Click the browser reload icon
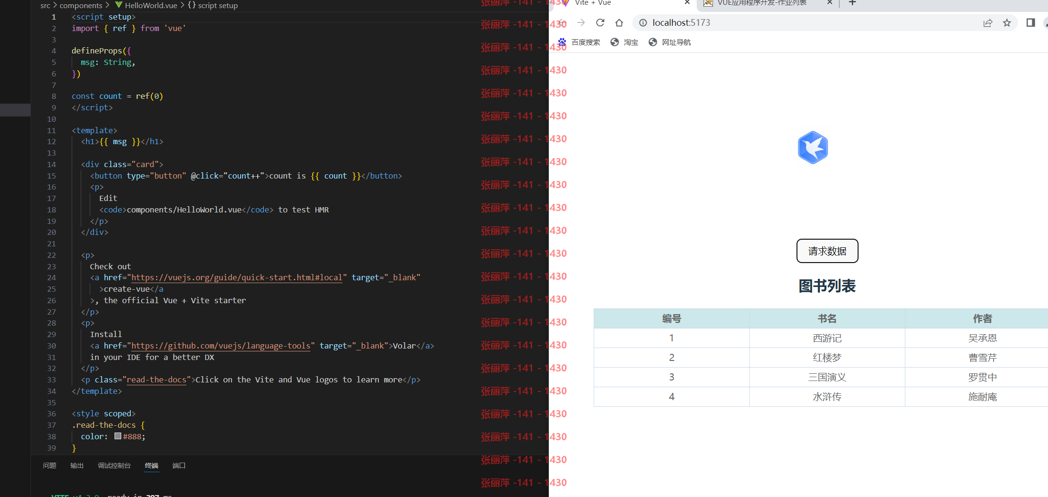Viewport: 1048px width, 497px height. (600, 22)
